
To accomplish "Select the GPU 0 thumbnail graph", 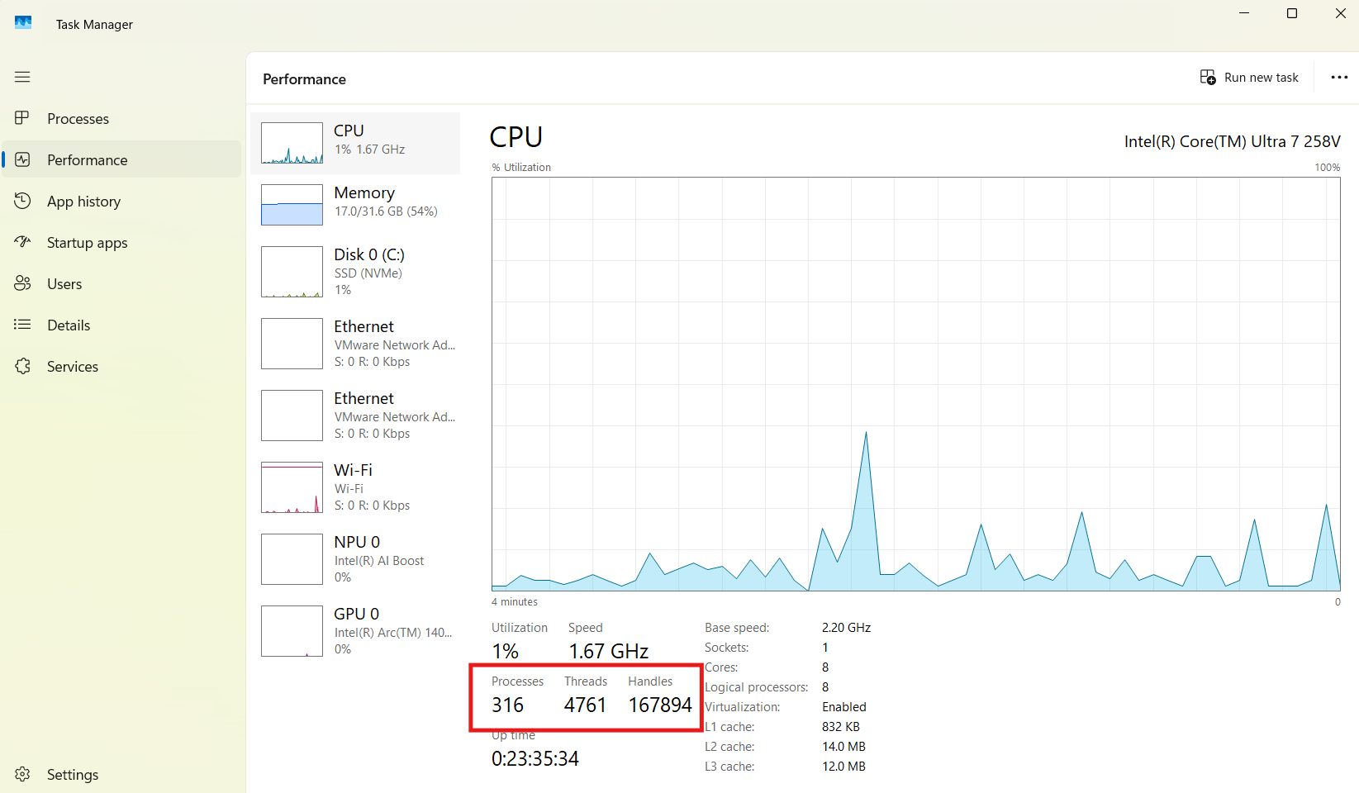I will click(292, 631).
